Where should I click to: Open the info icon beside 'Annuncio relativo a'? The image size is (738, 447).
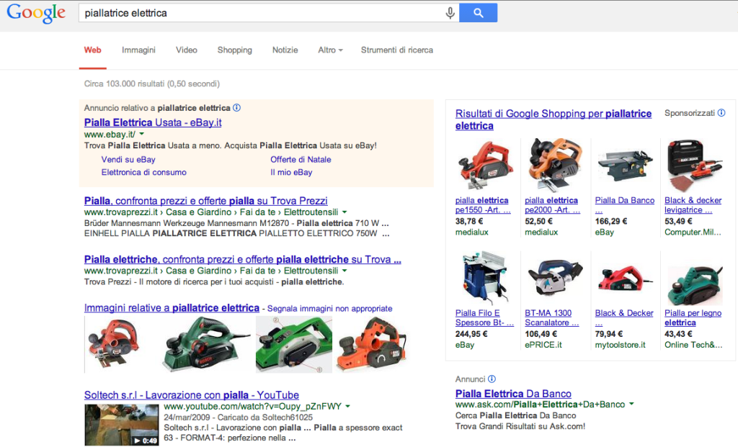[236, 108]
